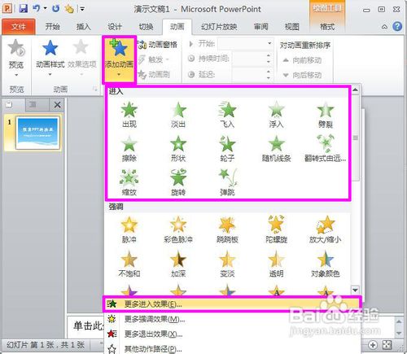
Task: Click the zoom in plus button
Action: [x=373, y=345]
